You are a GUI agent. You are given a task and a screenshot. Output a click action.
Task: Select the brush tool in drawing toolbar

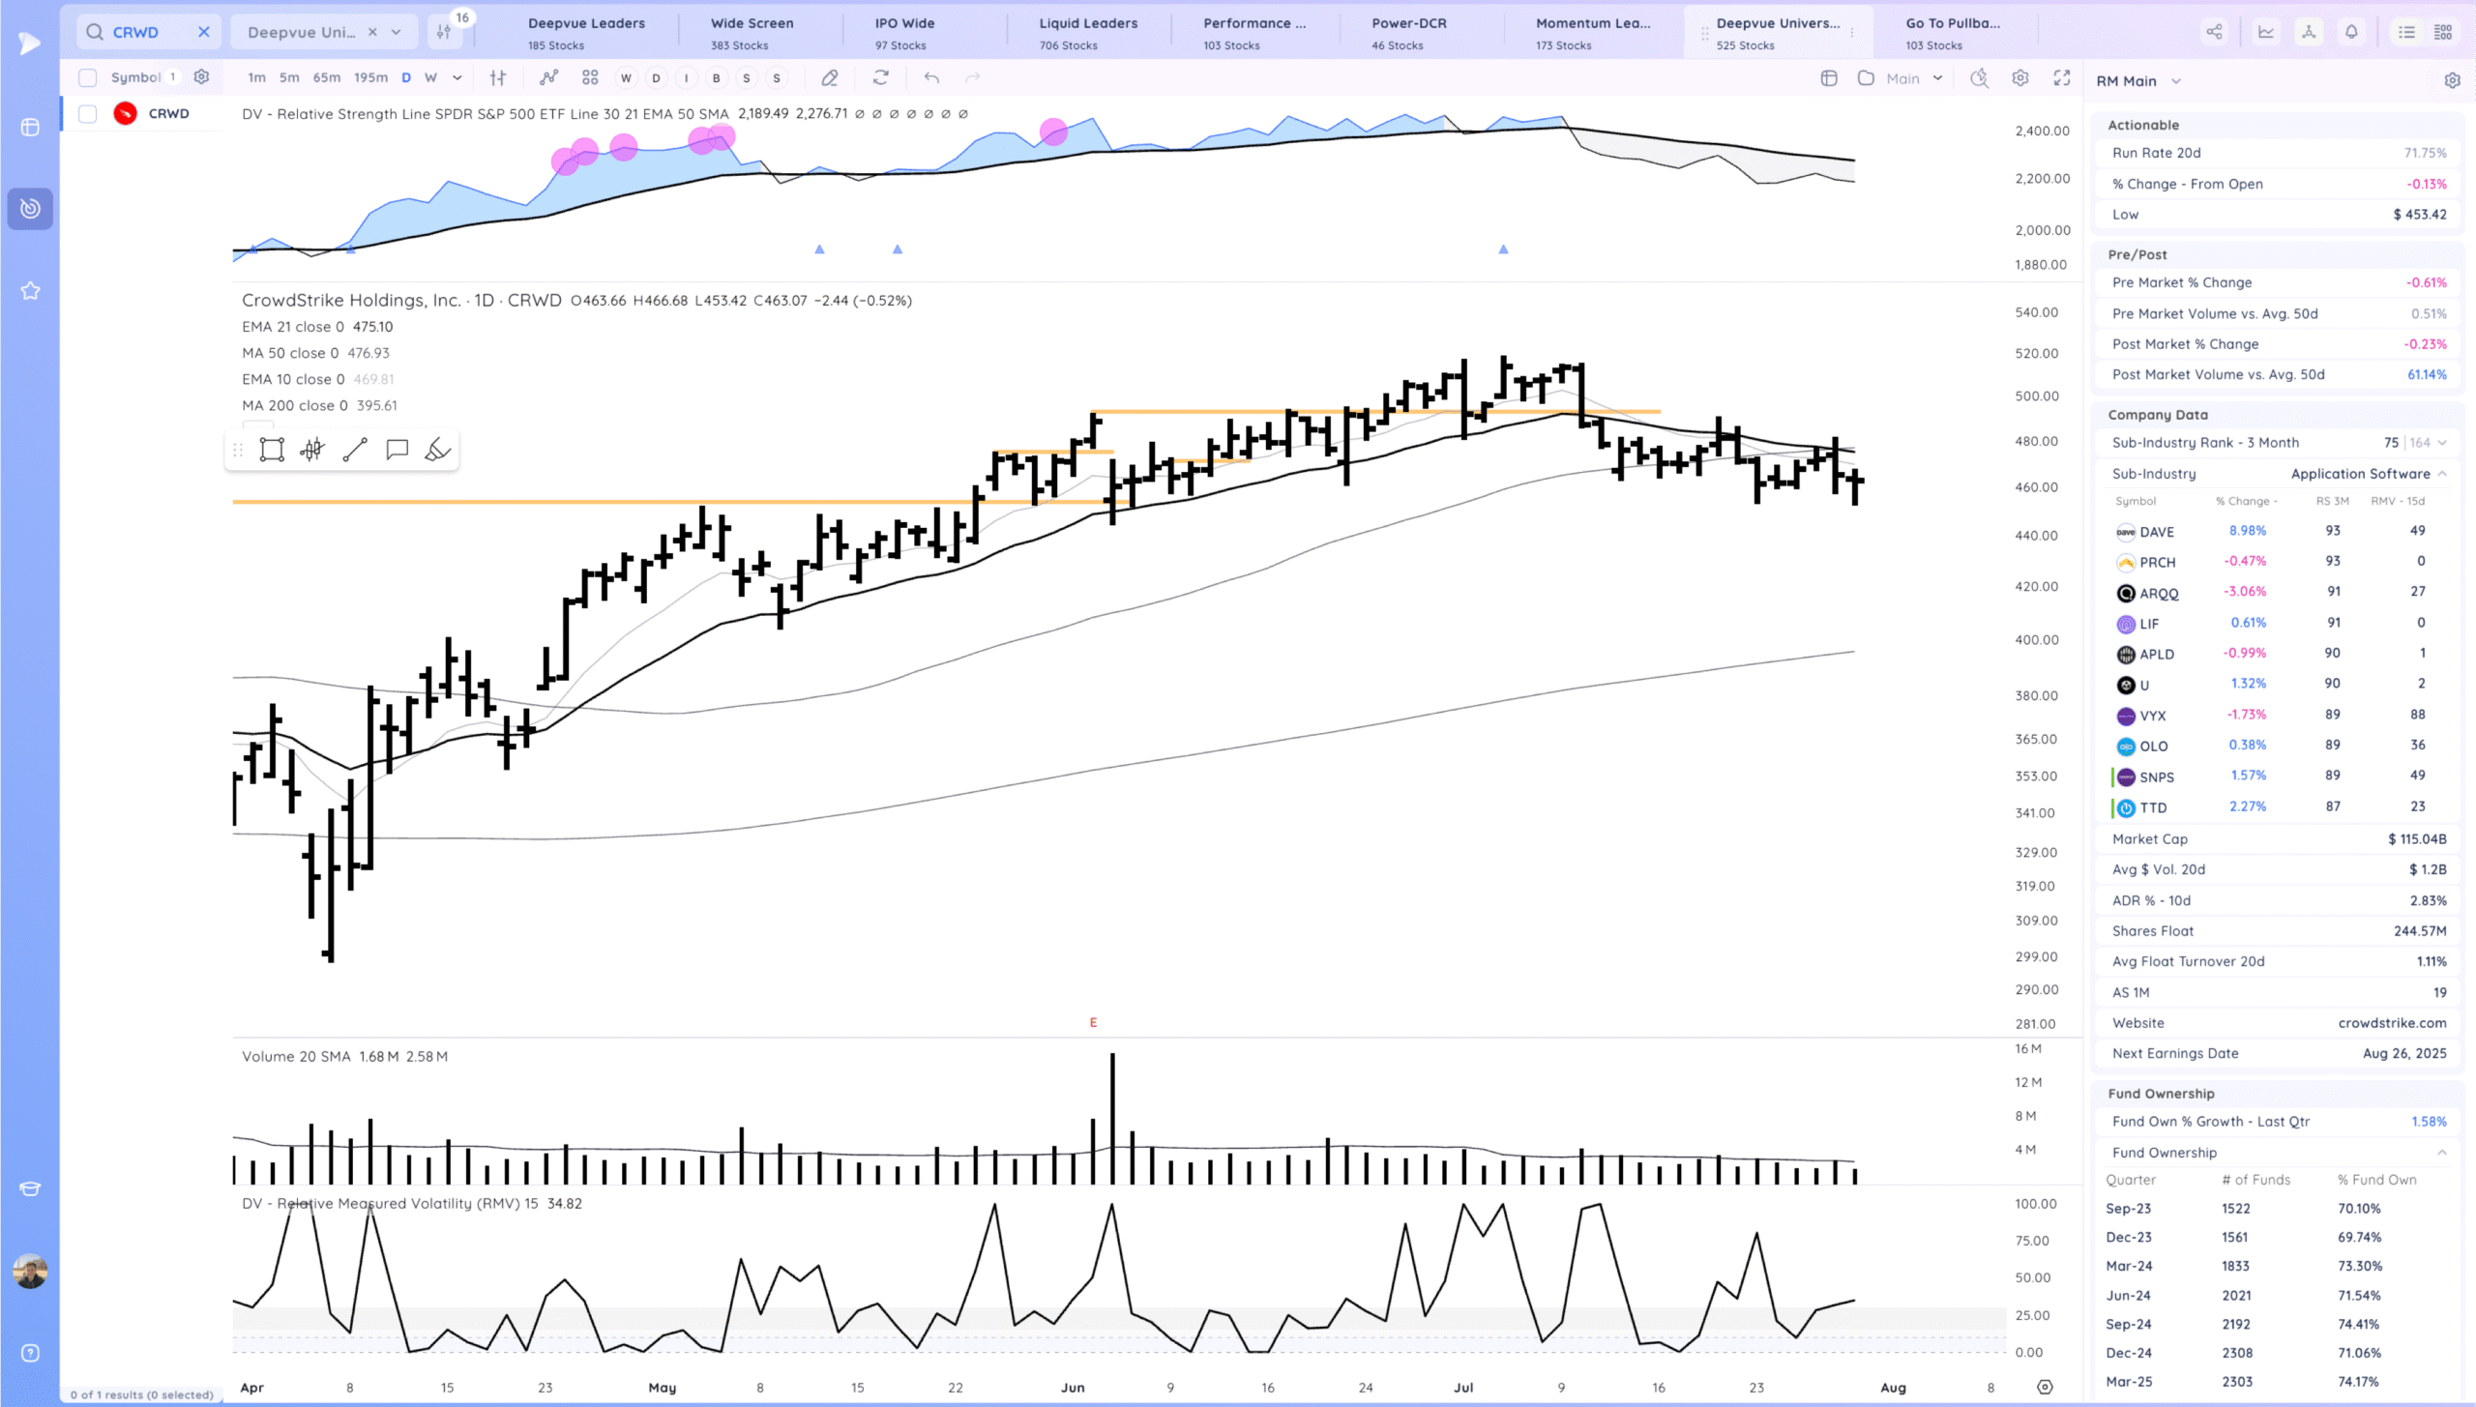(x=437, y=450)
